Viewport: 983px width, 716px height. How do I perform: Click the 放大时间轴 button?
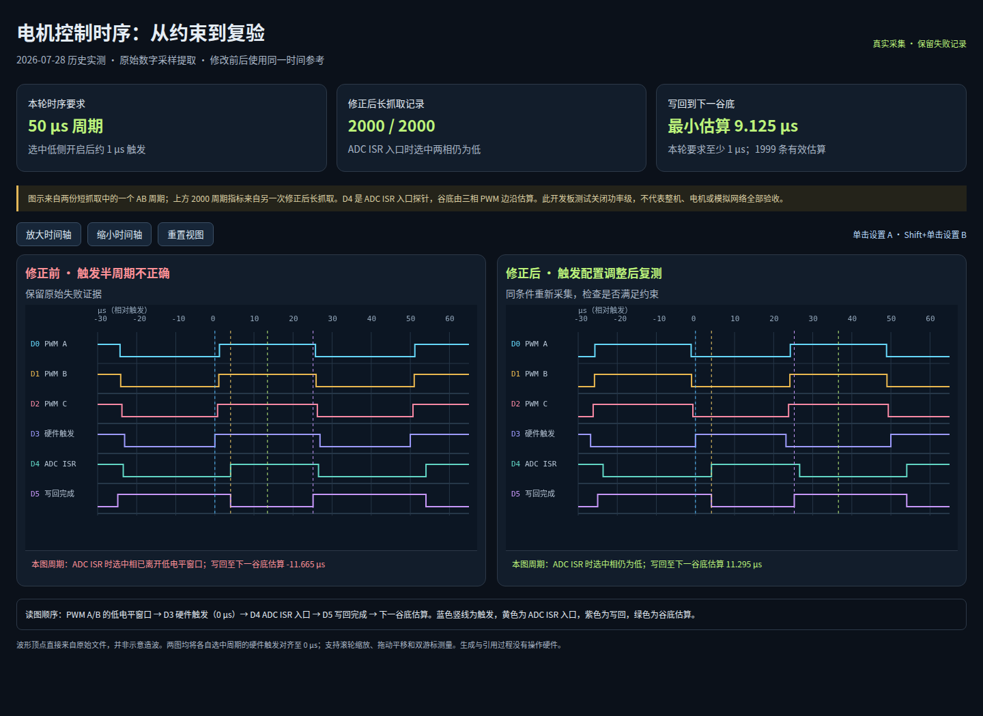[48, 235]
